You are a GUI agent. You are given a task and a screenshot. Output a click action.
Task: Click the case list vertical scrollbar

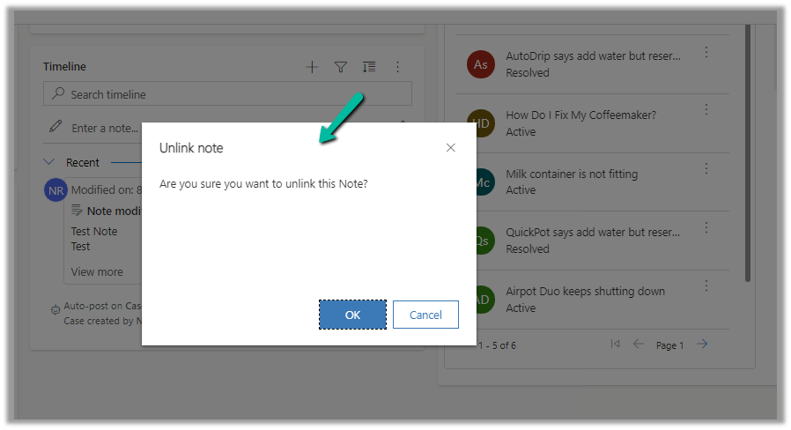pyautogui.click(x=748, y=153)
